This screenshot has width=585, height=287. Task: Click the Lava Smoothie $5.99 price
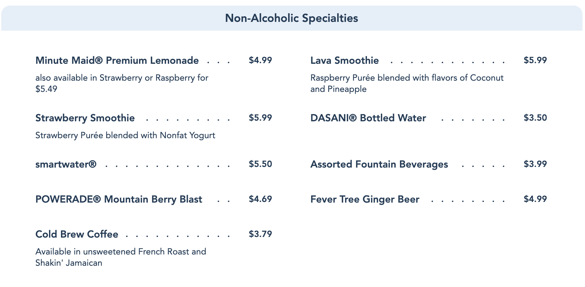[535, 60]
